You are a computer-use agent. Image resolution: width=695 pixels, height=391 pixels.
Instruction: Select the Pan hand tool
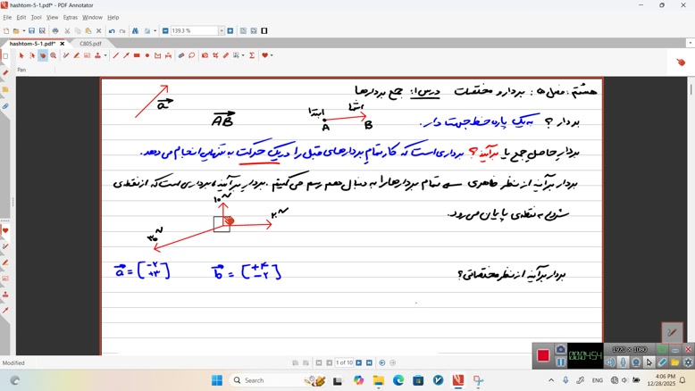pos(42,55)
